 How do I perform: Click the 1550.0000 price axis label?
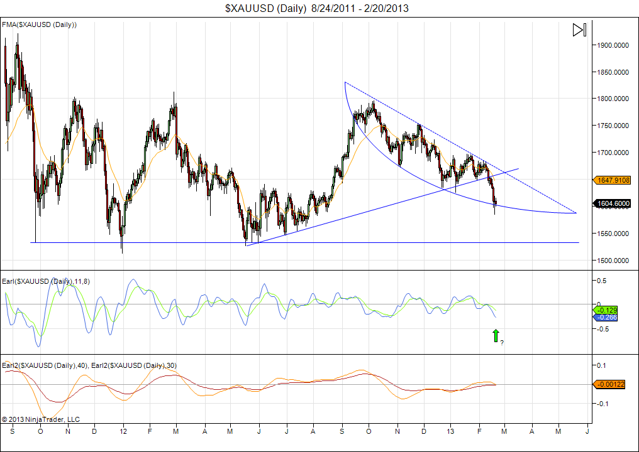coord(613,234)
